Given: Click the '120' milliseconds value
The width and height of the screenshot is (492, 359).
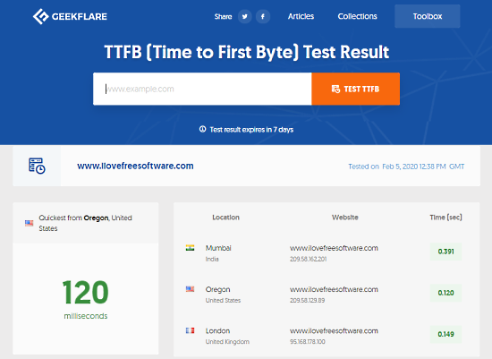Looking at the screenshot, I should tap(86, 293).
